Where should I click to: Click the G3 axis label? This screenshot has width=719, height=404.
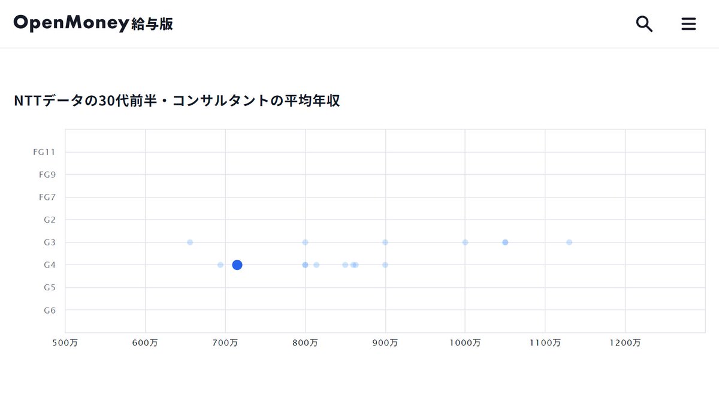[50, 242]
